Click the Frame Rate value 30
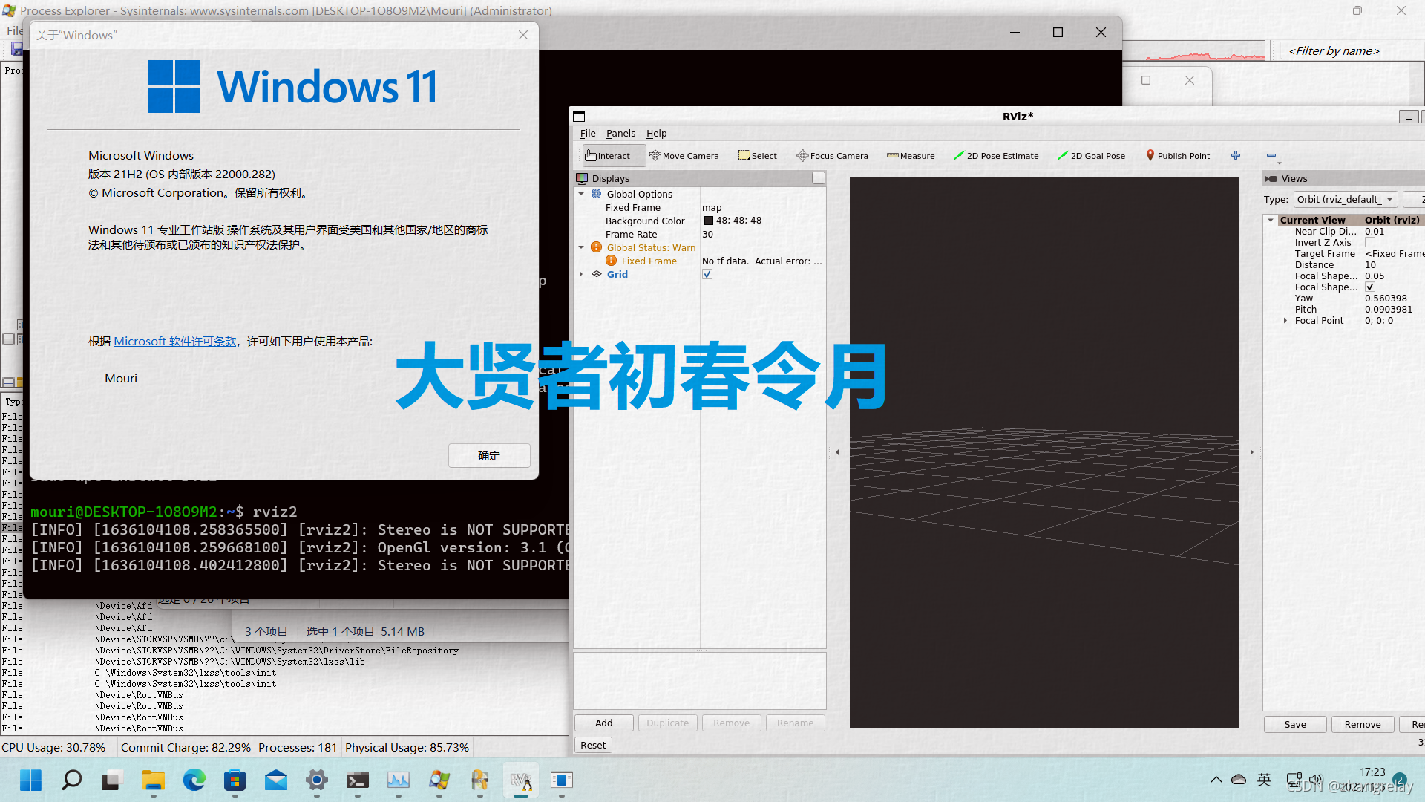Screen dimensions: 1425x802 coord(707,234)
